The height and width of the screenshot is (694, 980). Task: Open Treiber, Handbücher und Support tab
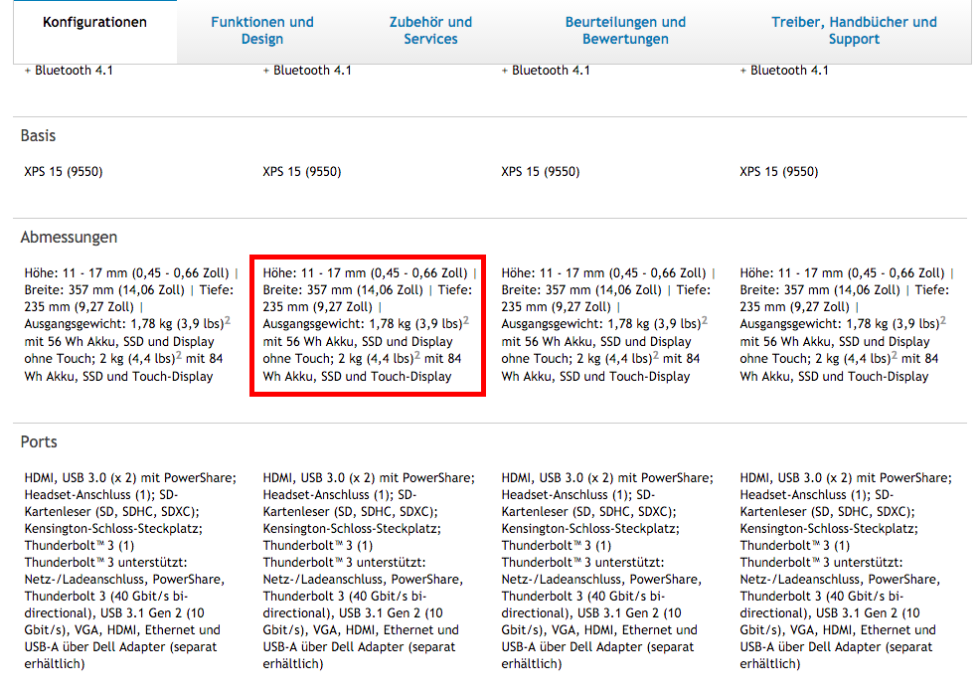point(854,31)
